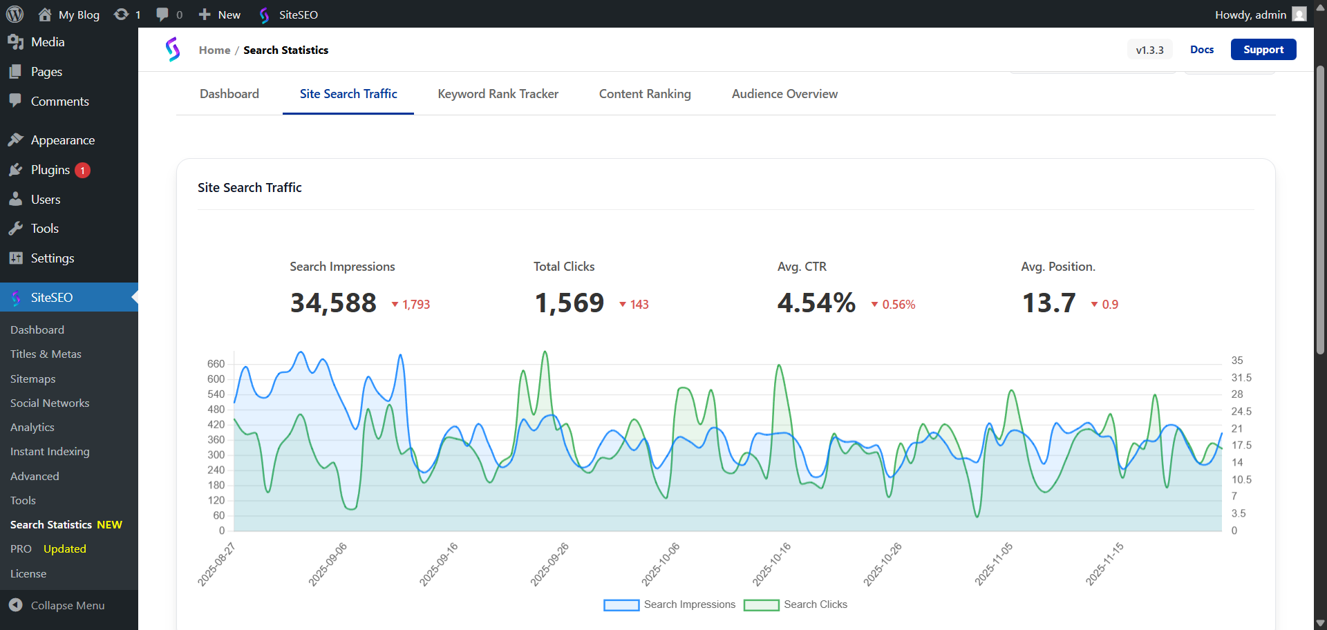
Task: Switch to the Keyword Rank Tracker tab
Action: point(498,93)
